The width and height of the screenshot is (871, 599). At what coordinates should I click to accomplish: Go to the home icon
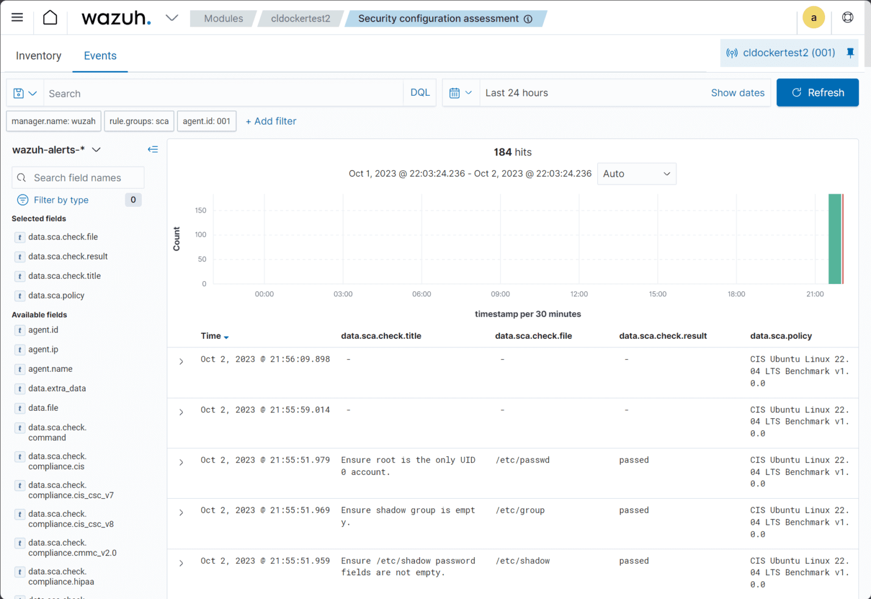pos(50,18)
